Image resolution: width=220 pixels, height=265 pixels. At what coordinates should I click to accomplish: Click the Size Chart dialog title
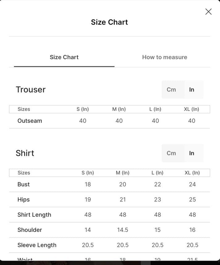[x=110, y=22]
